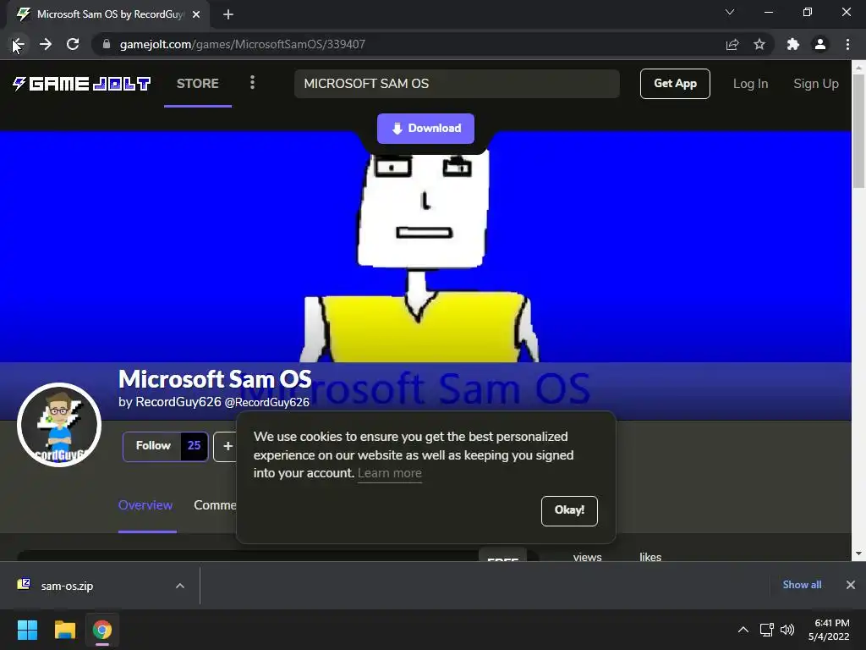Reload the page
The image size is (866, 650).
73,44
